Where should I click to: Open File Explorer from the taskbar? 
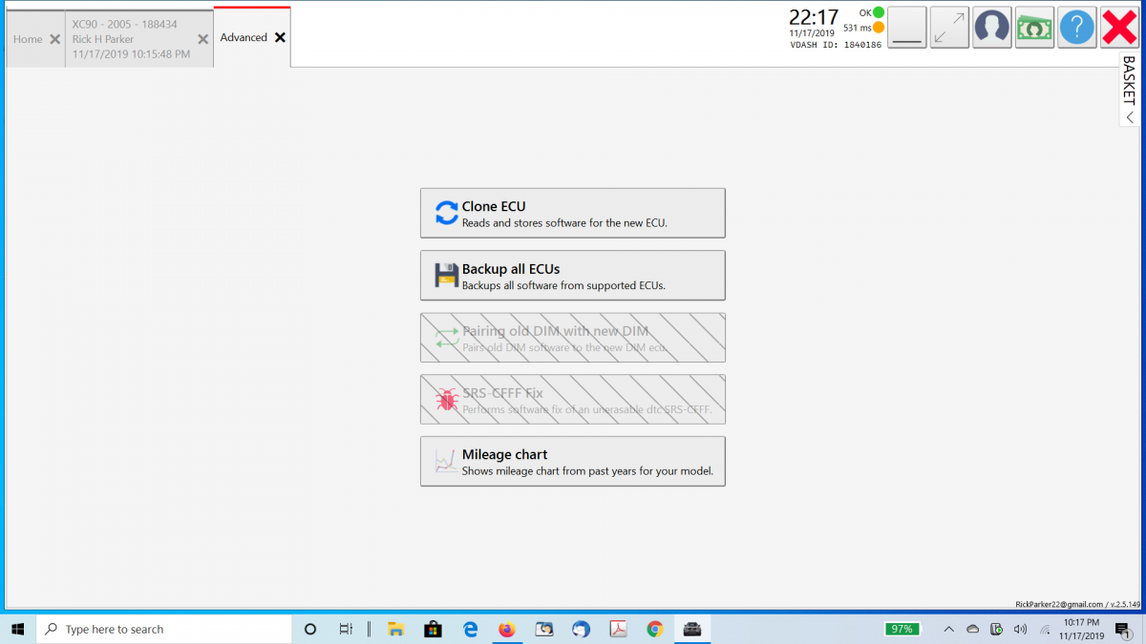(x=394, y=629)
